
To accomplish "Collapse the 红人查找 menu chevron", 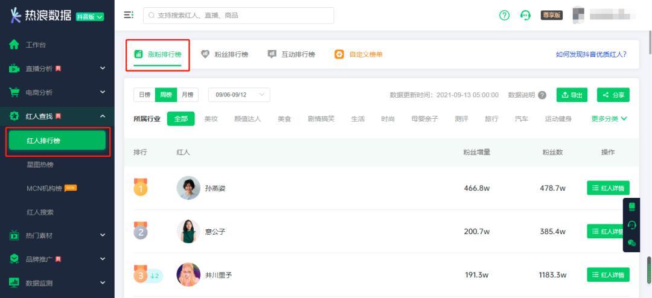I will click(x=103, y=116).
